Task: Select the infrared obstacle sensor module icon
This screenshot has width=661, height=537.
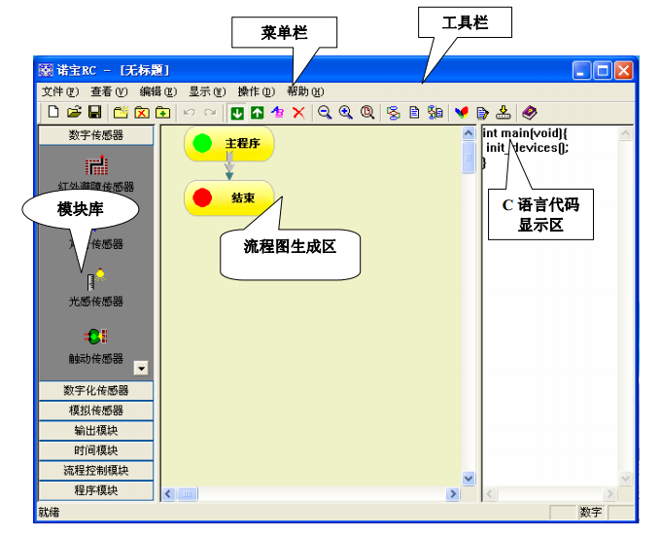Action: [95, 165]
